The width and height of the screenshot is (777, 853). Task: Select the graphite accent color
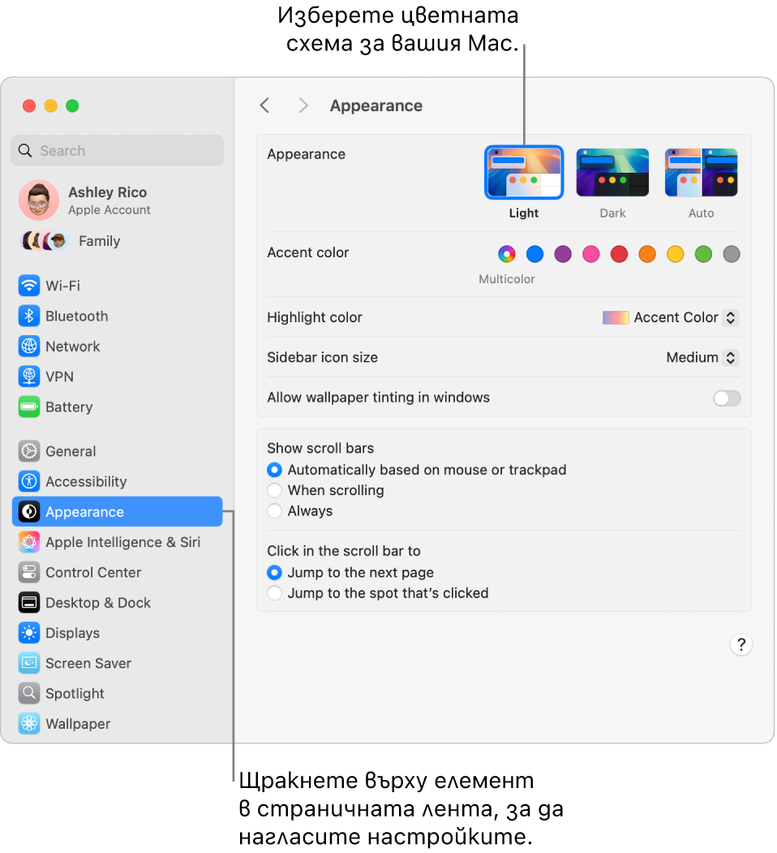pyautogui.click(x=732, y=254)
